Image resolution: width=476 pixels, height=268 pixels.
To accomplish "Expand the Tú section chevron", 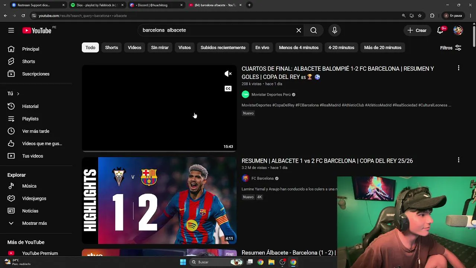I will (18, 94).
